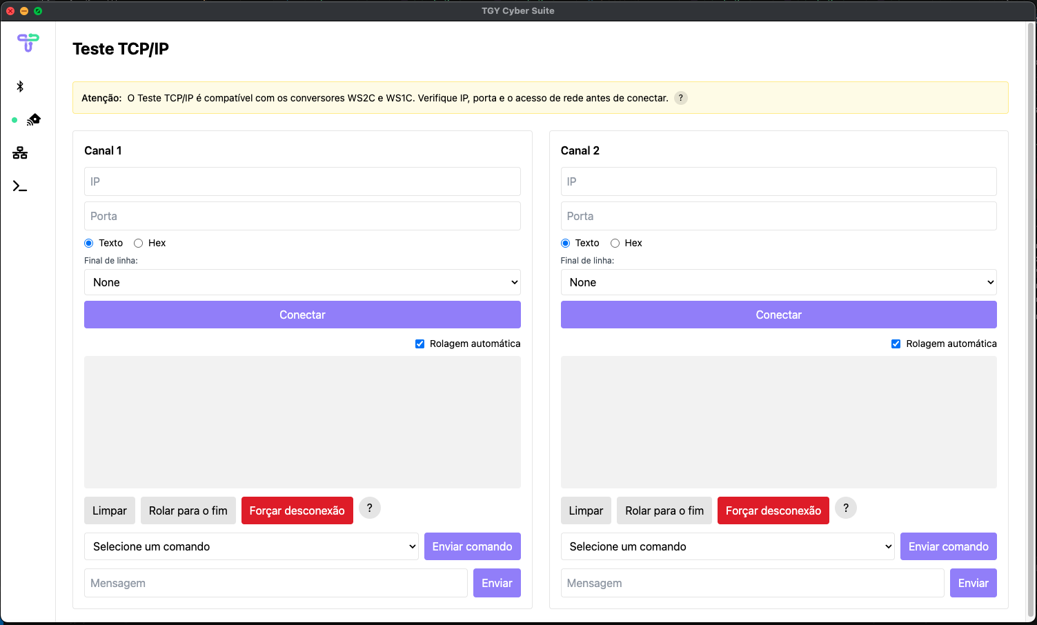
Task: Select the Hex radio in Canal 1
Action: (139, 243)
